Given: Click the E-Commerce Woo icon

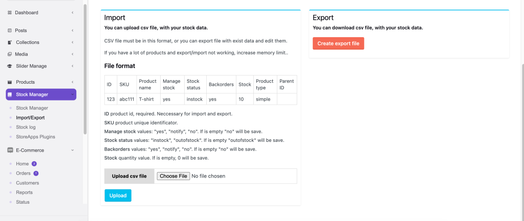Looking at the screenshot, I should 10,151.
